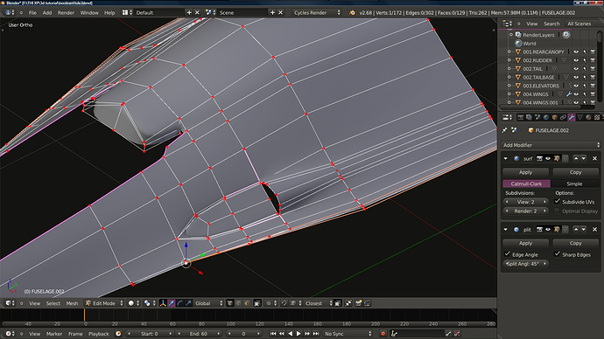This screenshot has width=604, height=339.
Task: Open the Global orientation dropdown
Action: pyautogui.click(x=209, y=303)
